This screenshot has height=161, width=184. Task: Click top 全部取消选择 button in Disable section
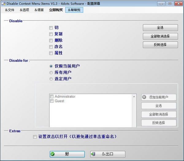tap(160, 36)
